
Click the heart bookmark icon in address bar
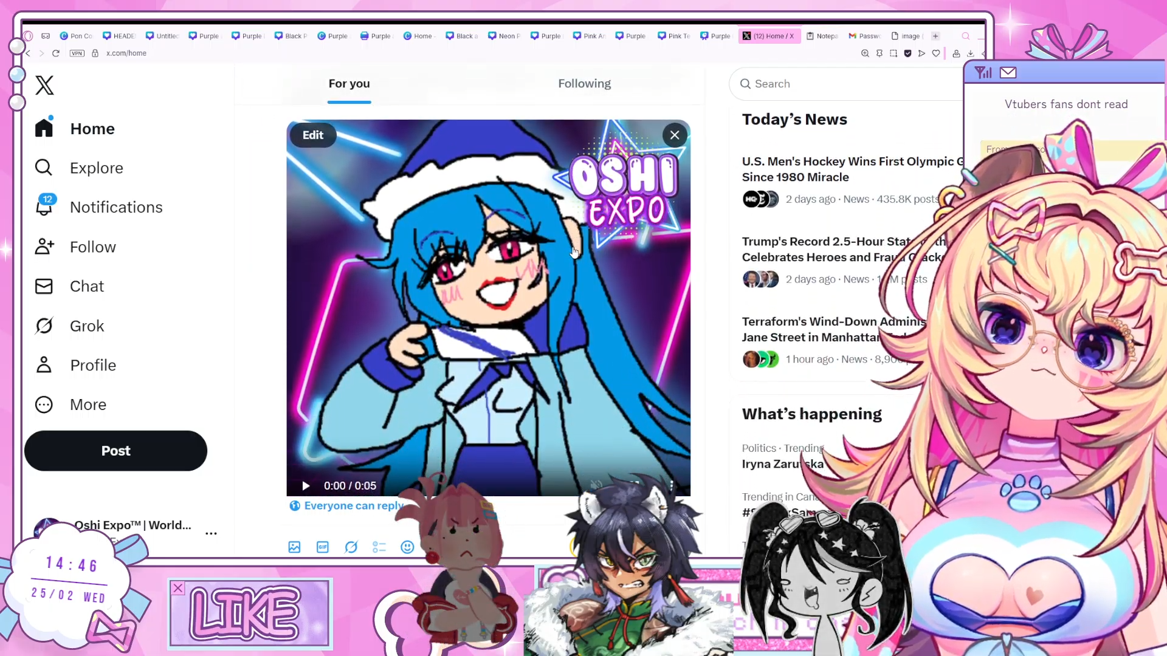[936, 53]
